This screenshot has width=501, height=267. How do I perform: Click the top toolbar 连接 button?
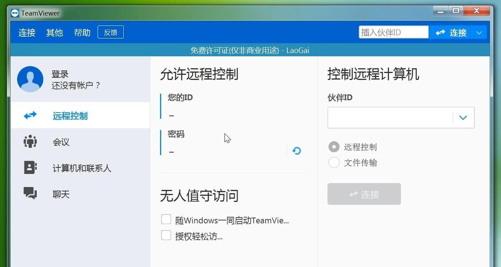pos(450,33)
